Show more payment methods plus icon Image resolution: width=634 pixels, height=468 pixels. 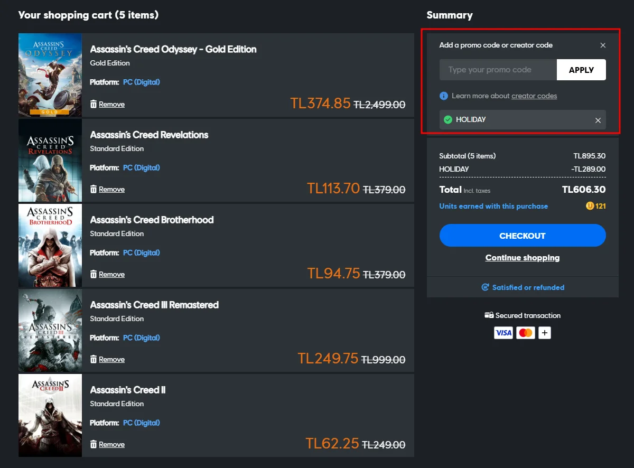point(545,333)
